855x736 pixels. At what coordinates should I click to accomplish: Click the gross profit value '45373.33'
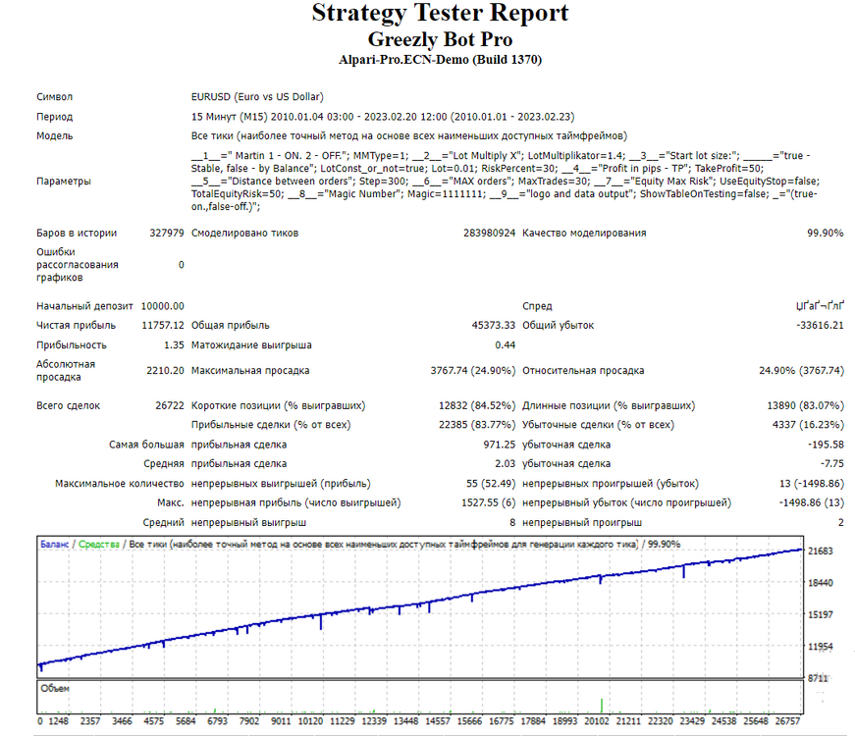pos(494,325)
